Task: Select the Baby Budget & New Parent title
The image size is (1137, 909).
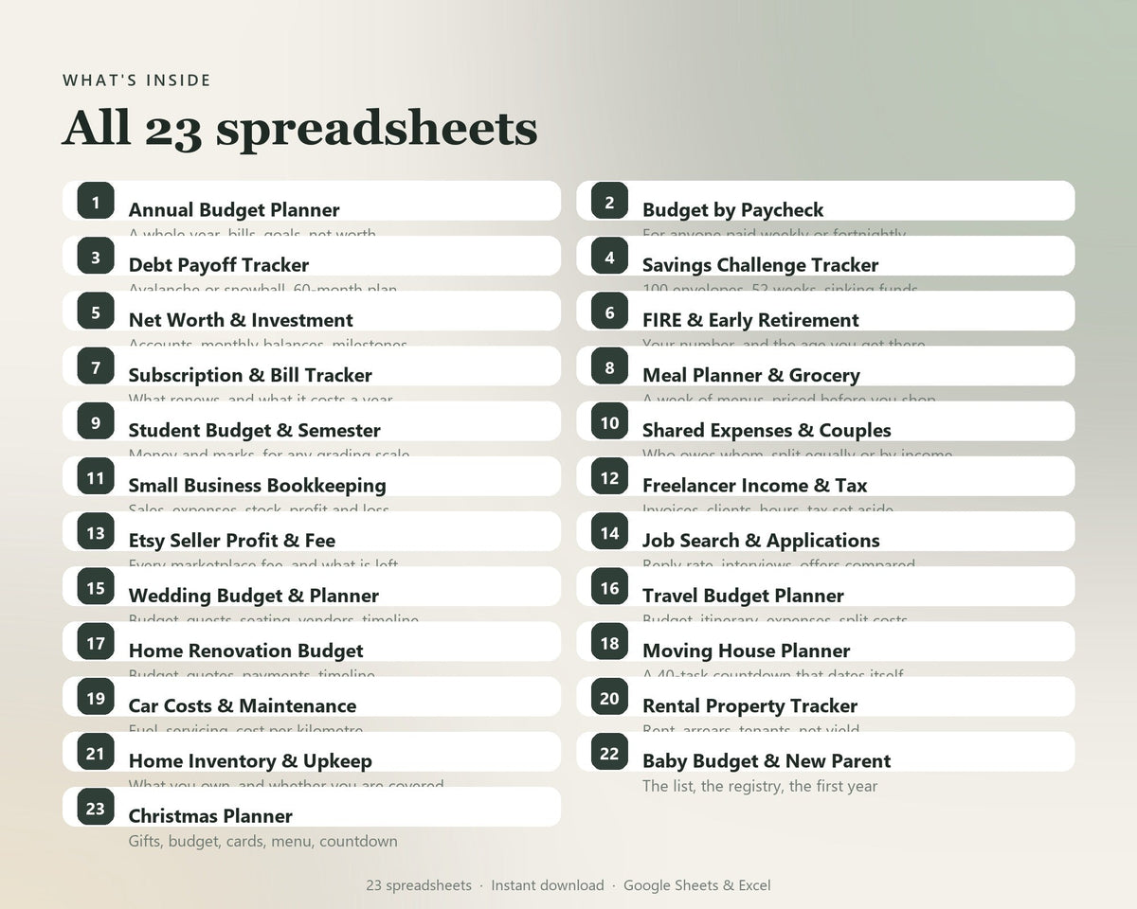Action: (x=767, y=761)
